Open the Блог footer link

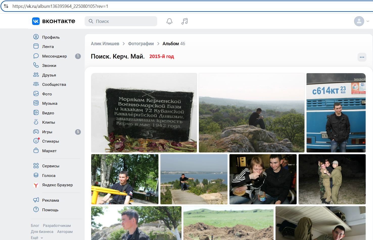[x=35, y=226]
